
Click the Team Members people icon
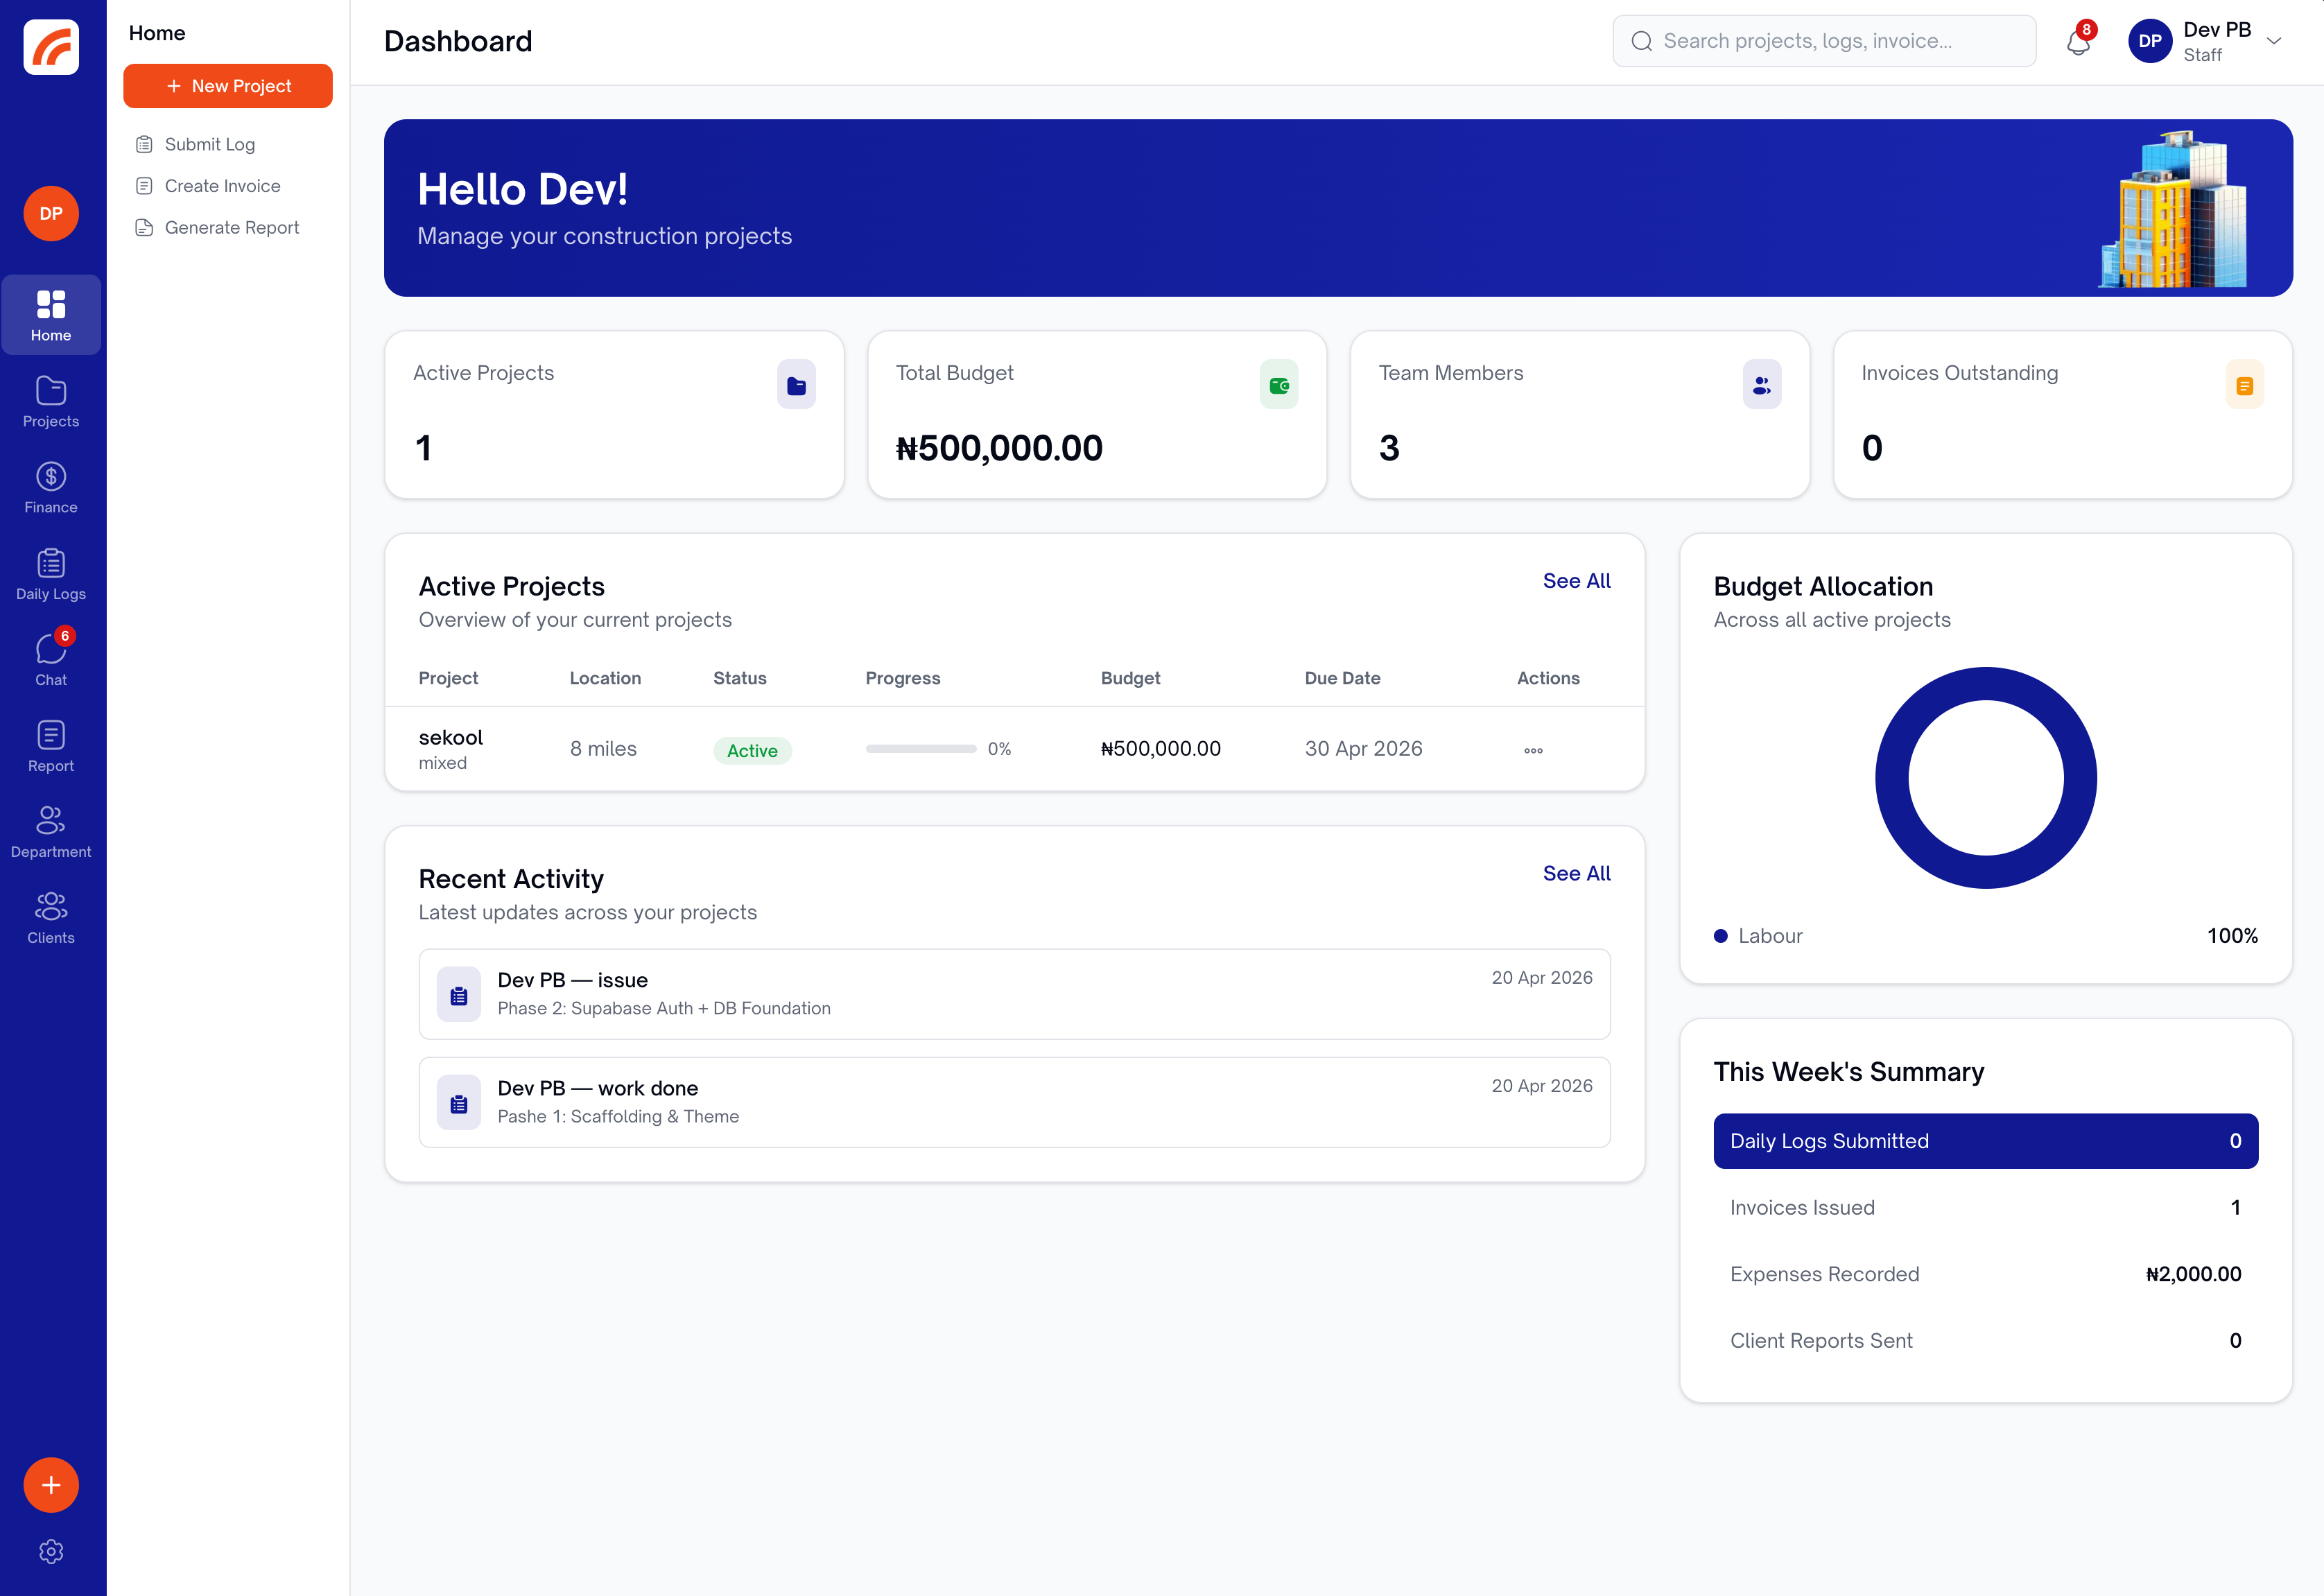1762,385
